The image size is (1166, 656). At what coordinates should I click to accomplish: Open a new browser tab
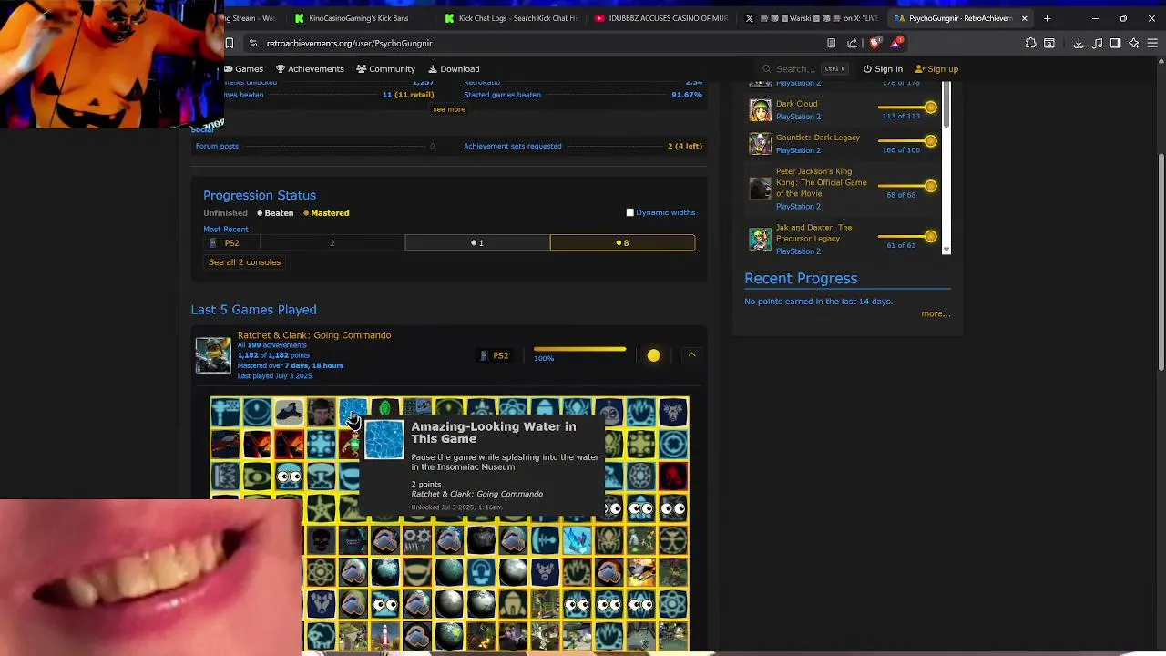pos(1047,18)
